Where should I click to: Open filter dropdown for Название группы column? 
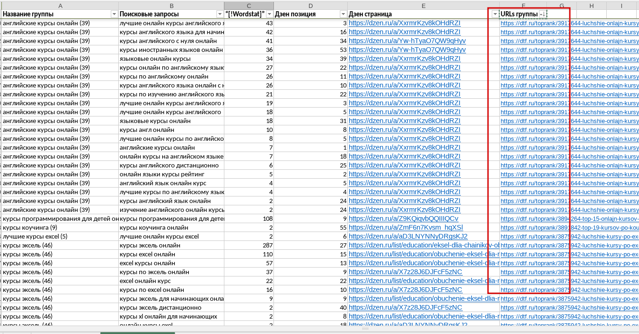pos(114,14)
